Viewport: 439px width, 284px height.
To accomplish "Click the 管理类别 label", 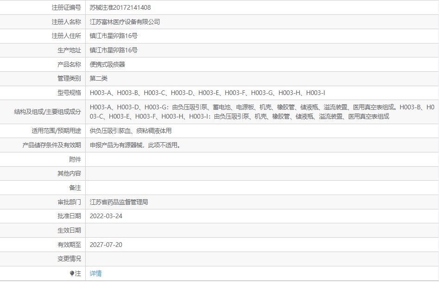I will click(x=69, y=78).
